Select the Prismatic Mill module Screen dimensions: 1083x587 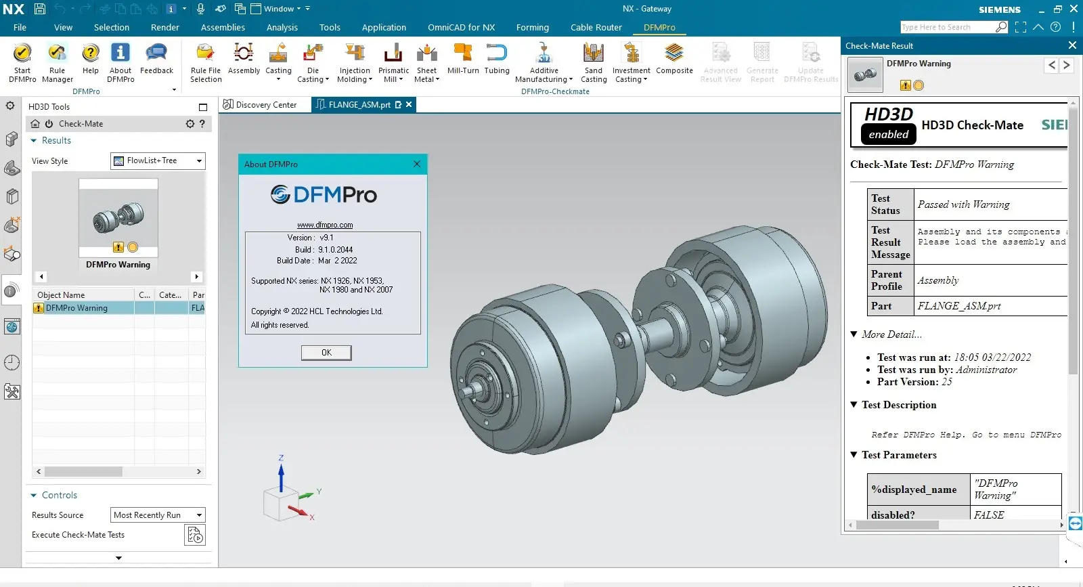393,62
